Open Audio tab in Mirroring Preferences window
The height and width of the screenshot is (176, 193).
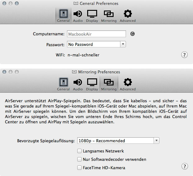(x=78, y=84)
